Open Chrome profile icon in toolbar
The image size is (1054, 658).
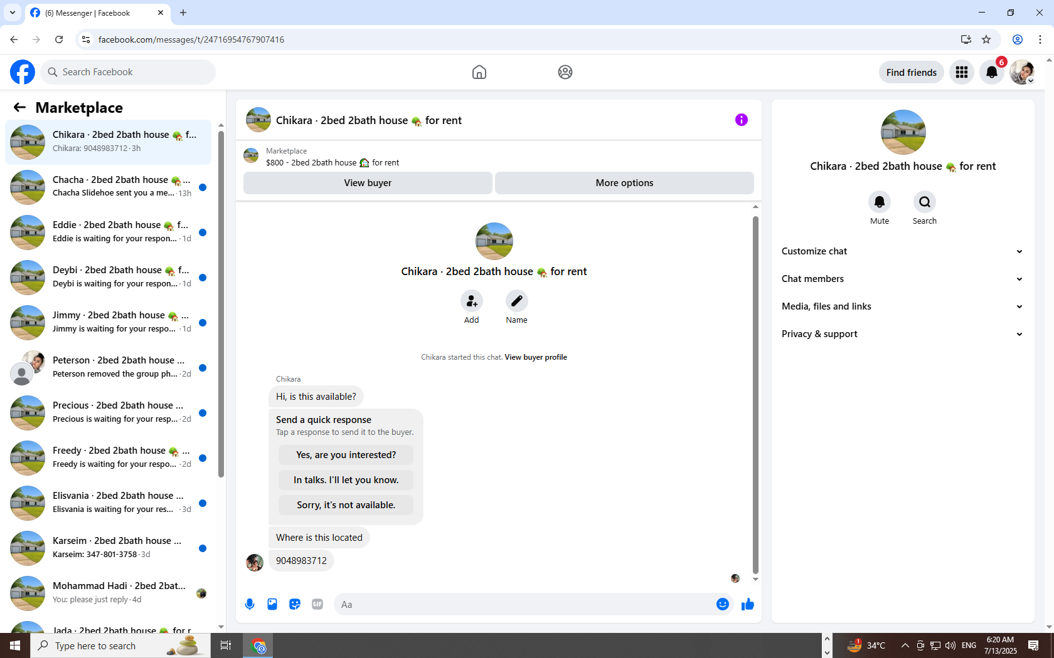click(x=1018, y=39)
